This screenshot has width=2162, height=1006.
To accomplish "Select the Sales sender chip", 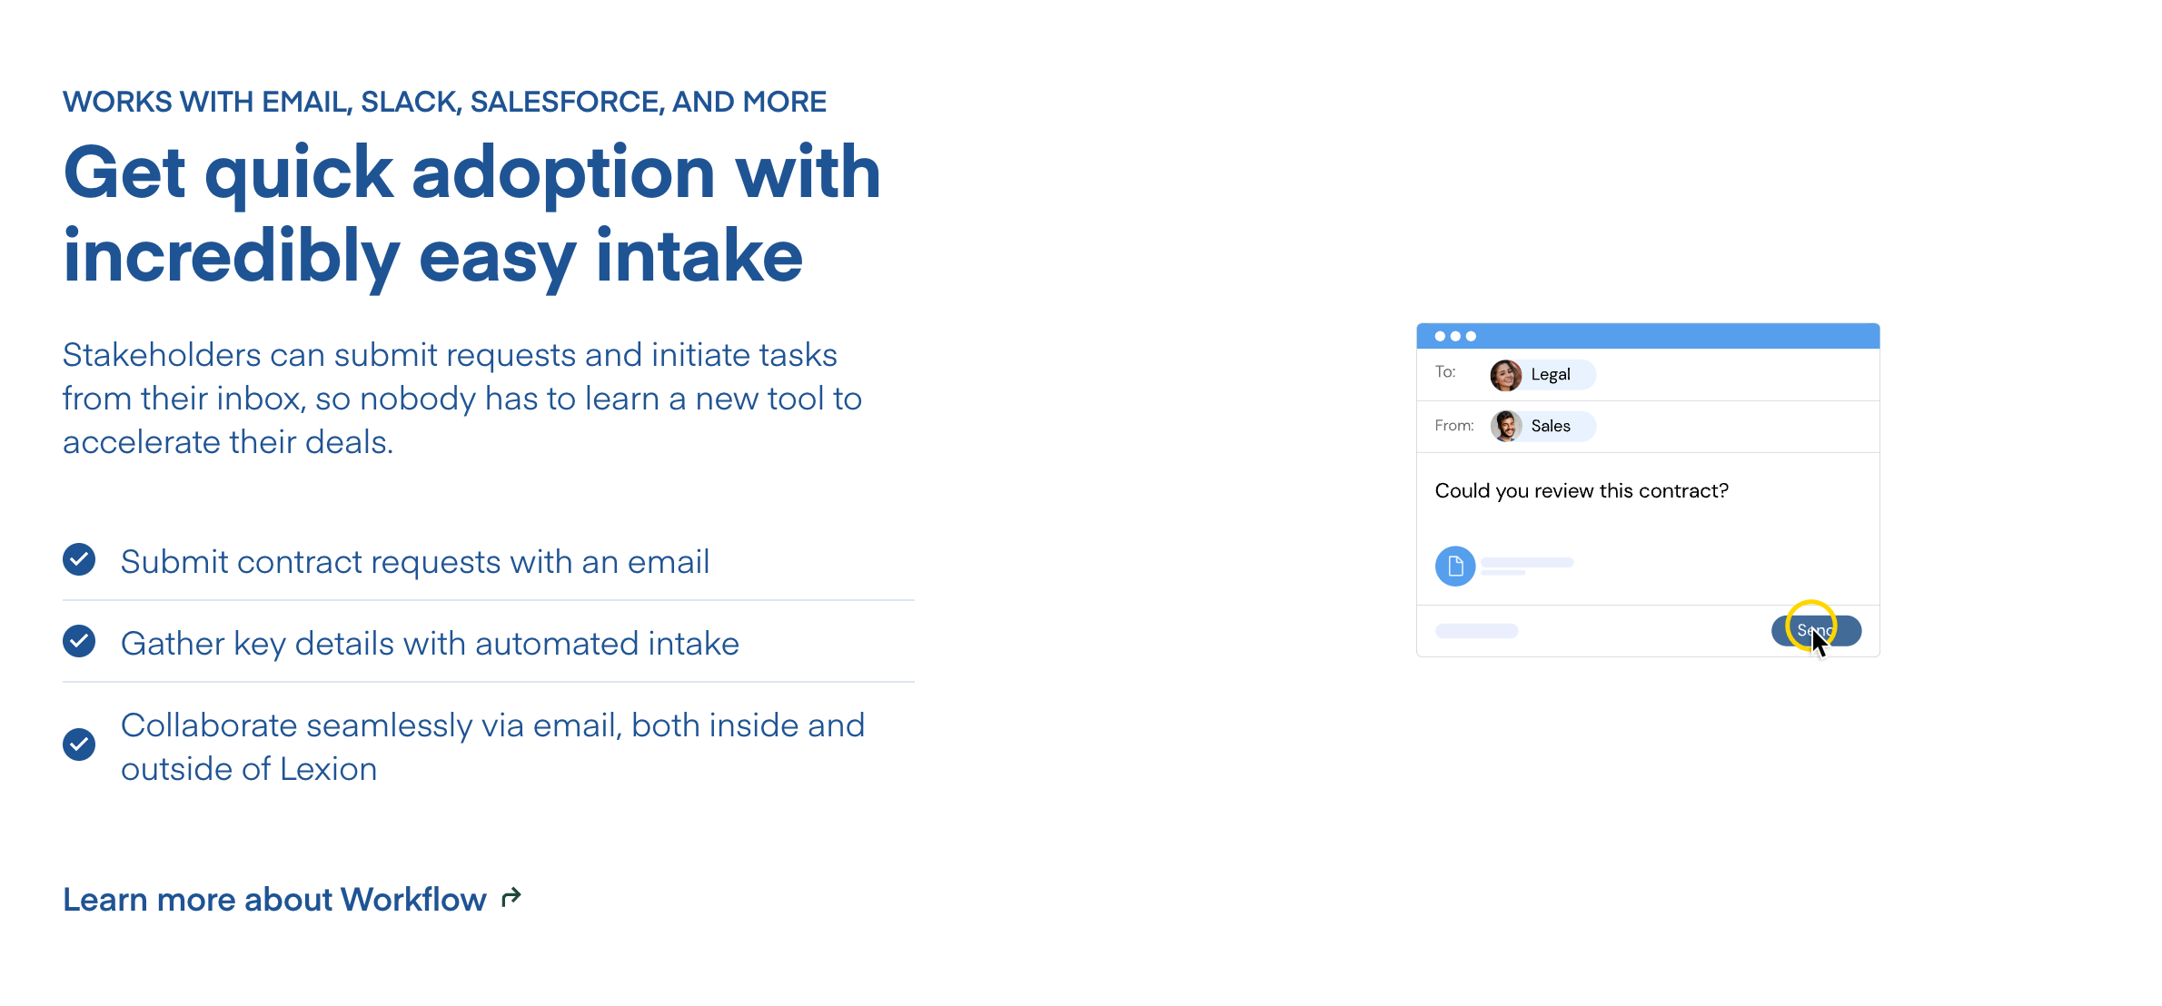I will [x=1551, y=426].
